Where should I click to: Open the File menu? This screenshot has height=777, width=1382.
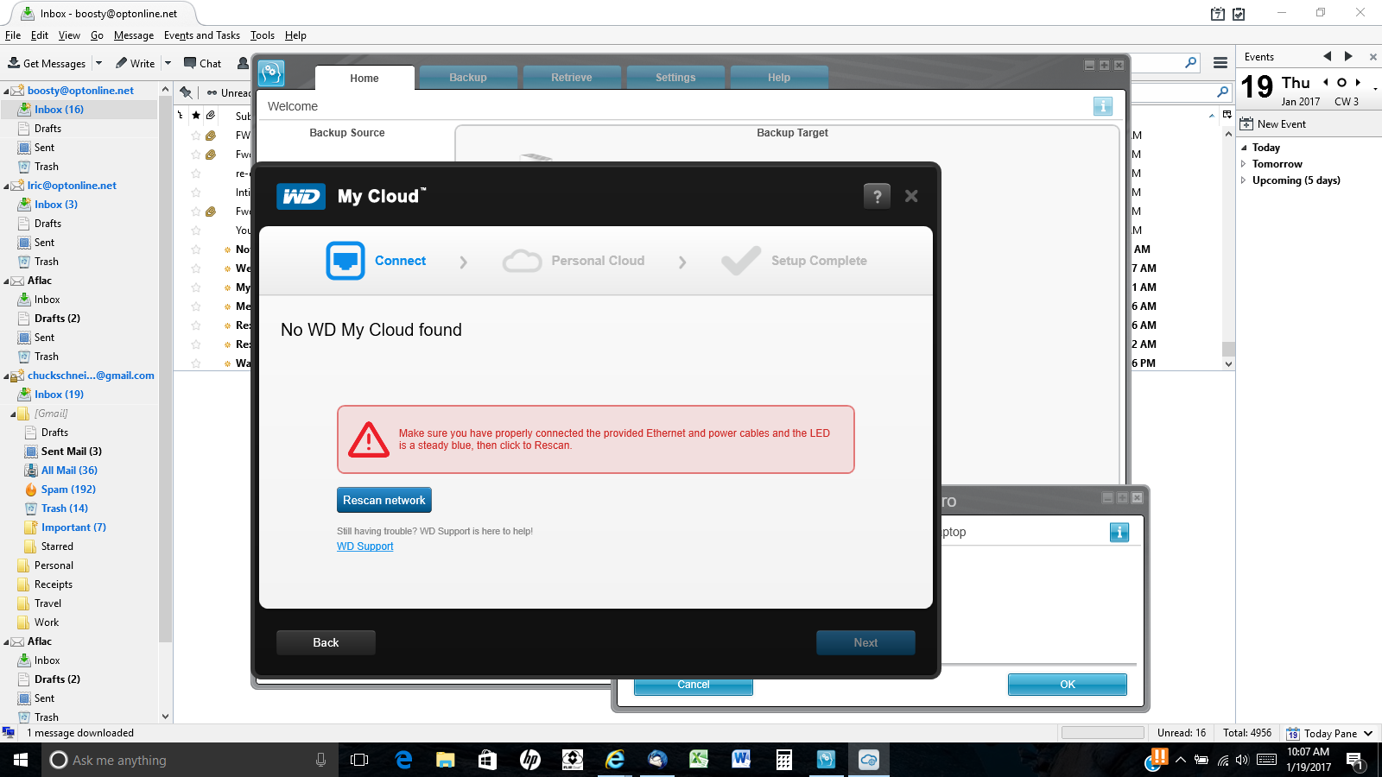(13, 35)
